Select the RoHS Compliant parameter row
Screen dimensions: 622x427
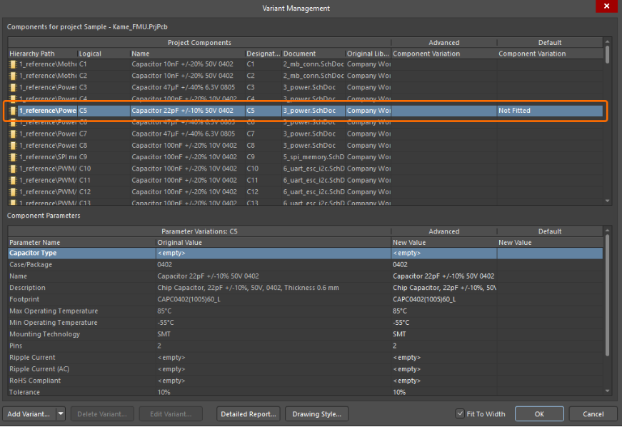point(305,381)
